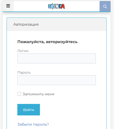This screenshot has height=129, width=114.
Task: Tick the Запомнить меня checkbox
Action: (19, 94)
